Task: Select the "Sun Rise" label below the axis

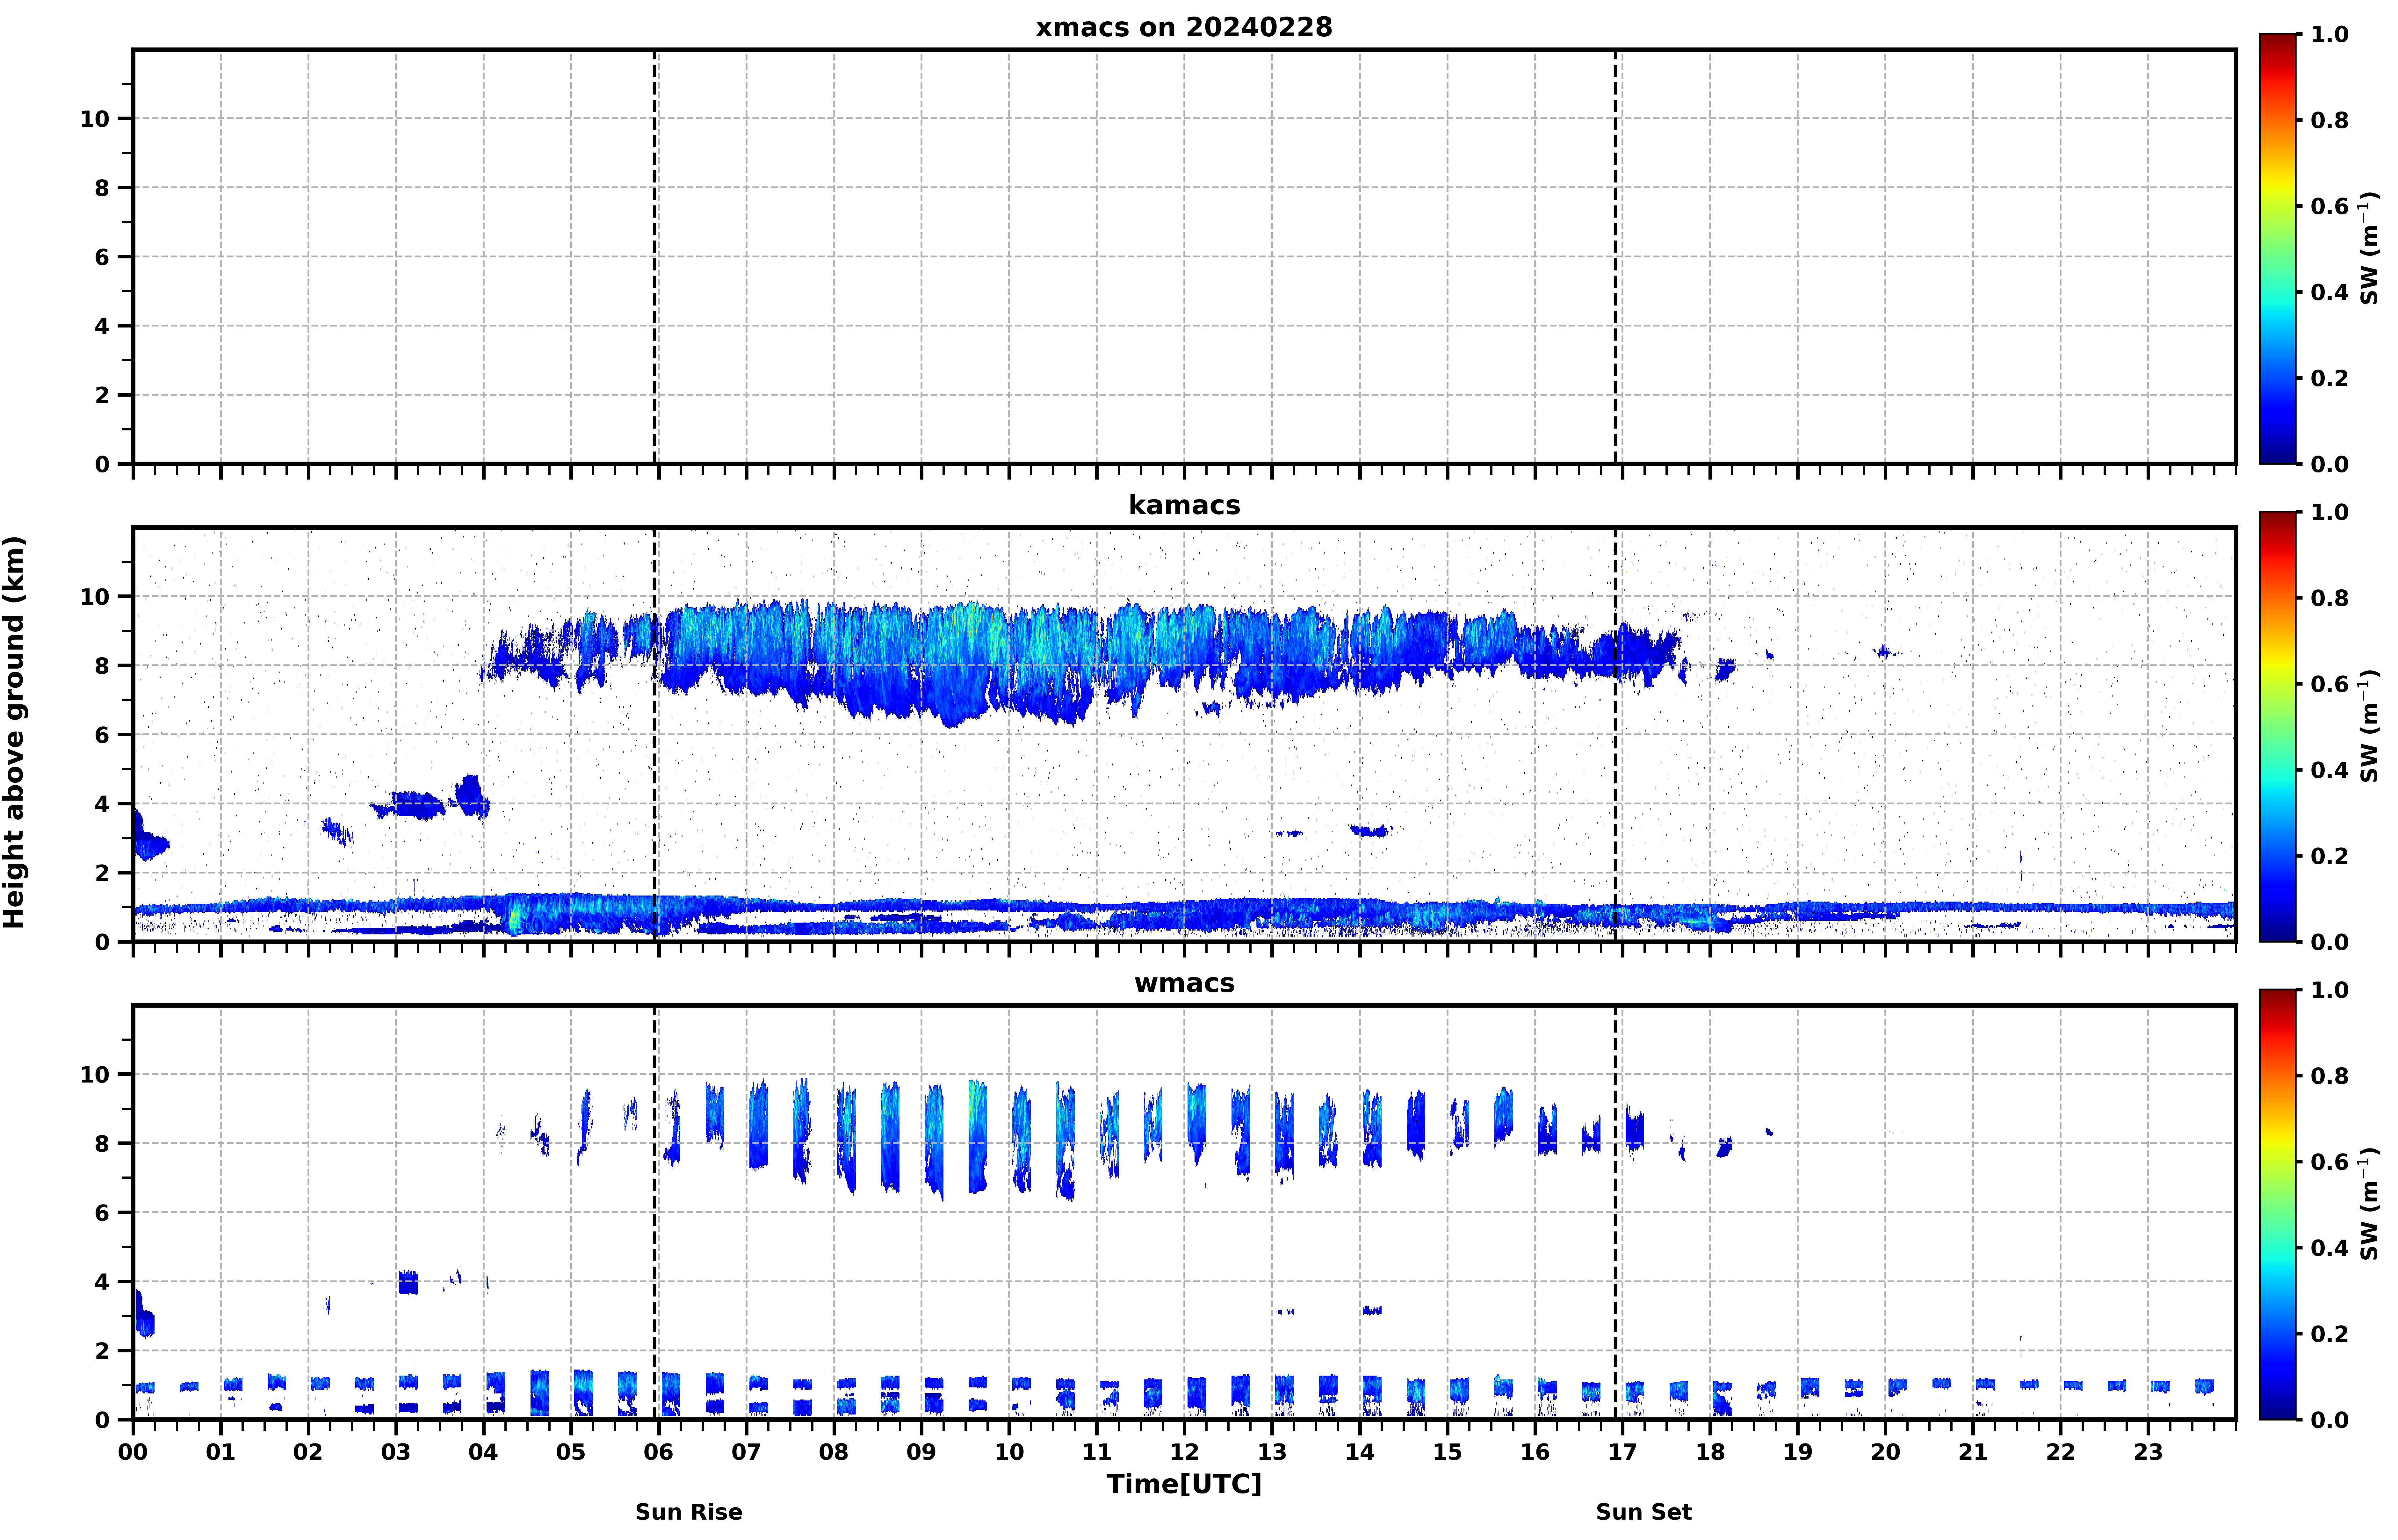Action: point(689,1512)
